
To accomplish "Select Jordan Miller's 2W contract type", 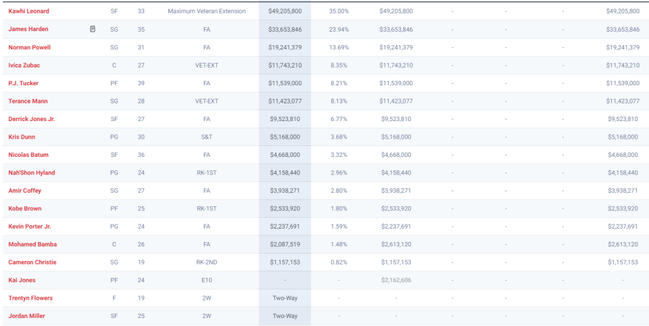I will 207,316.
